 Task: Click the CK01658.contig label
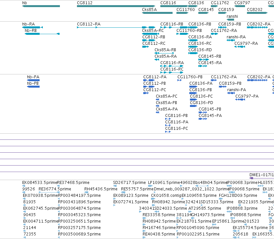166,196
